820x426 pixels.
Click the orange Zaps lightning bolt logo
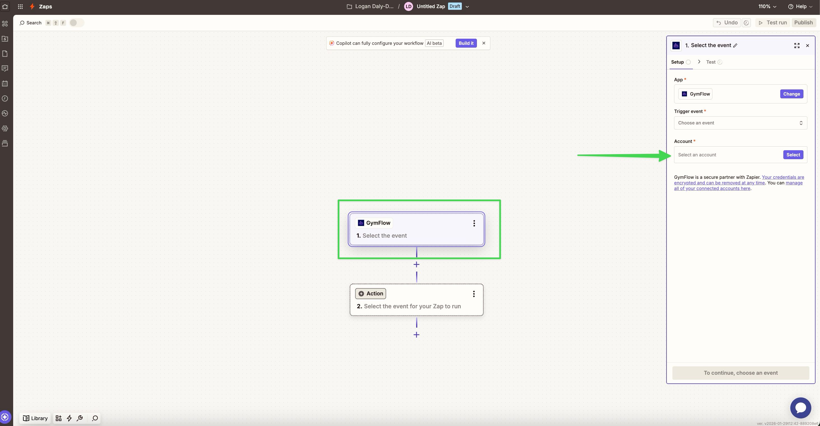32,6
